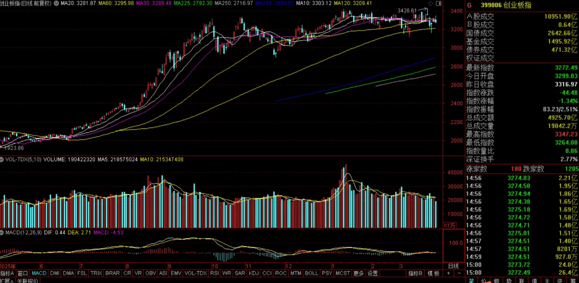Click the 3426.61 high price marker

coord(407,11)
